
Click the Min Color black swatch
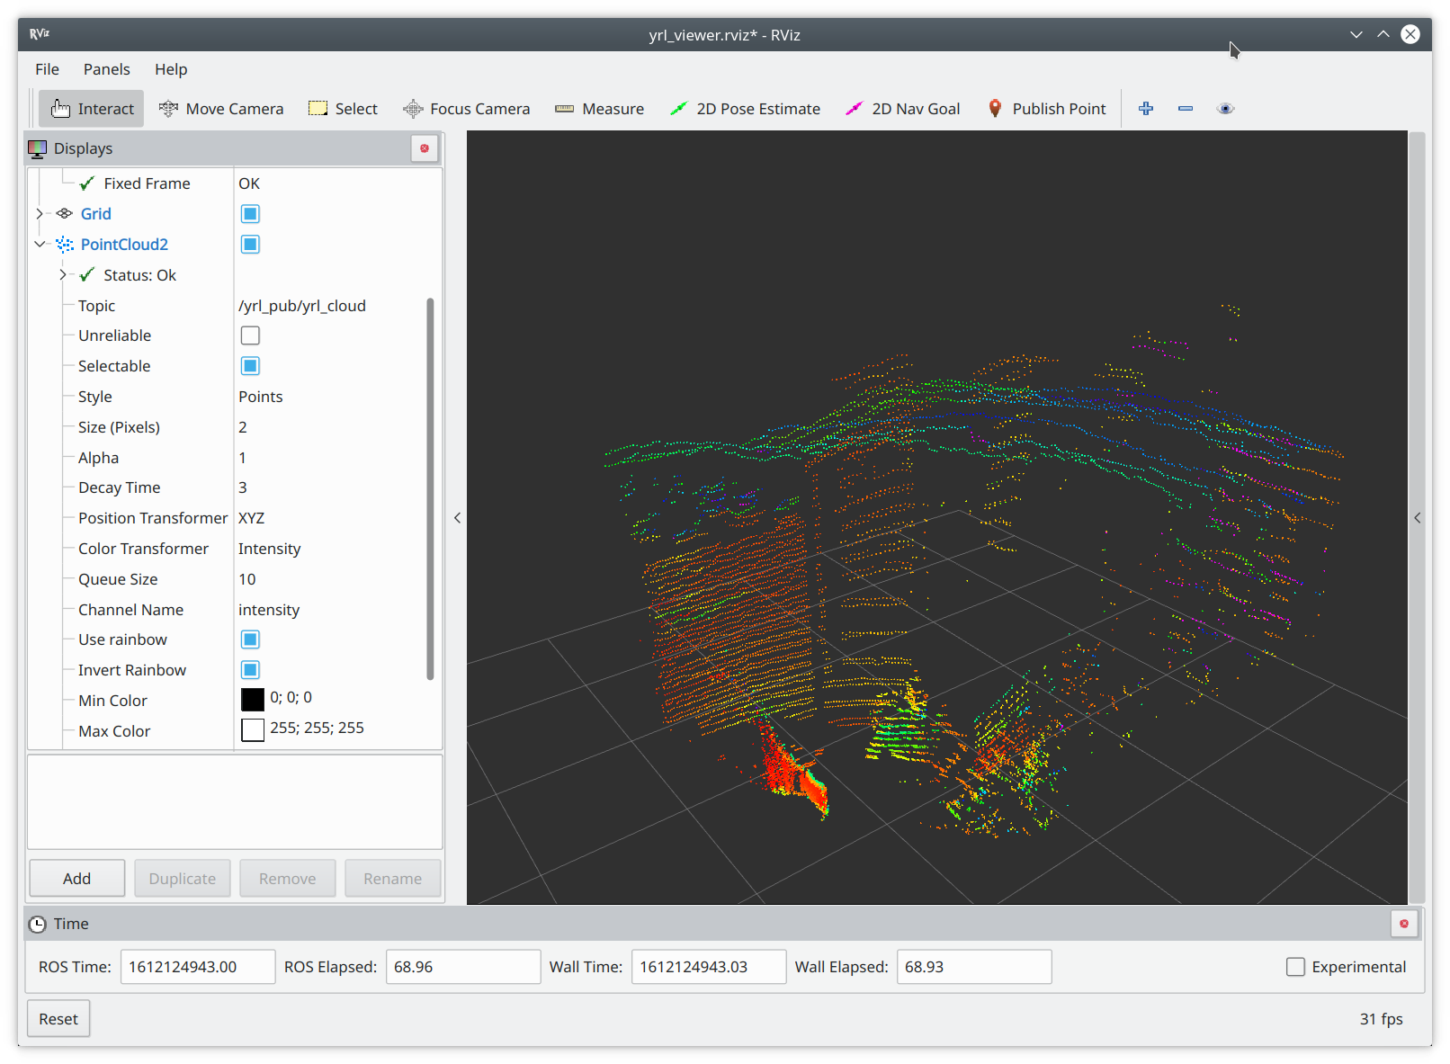pos(253,700)
